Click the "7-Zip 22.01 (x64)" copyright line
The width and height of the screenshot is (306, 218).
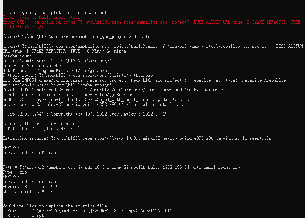click(85, 114)
